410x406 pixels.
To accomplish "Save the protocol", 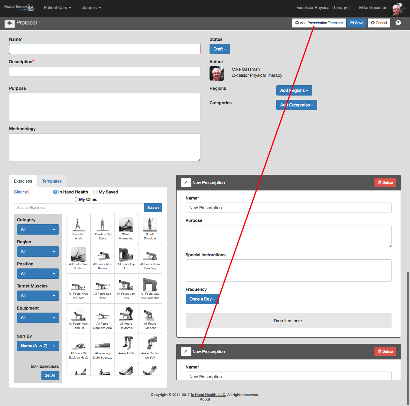I will coord(357,23).
